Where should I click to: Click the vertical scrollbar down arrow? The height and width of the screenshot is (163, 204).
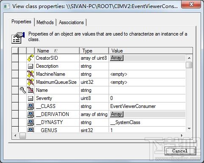pos(189,129)
